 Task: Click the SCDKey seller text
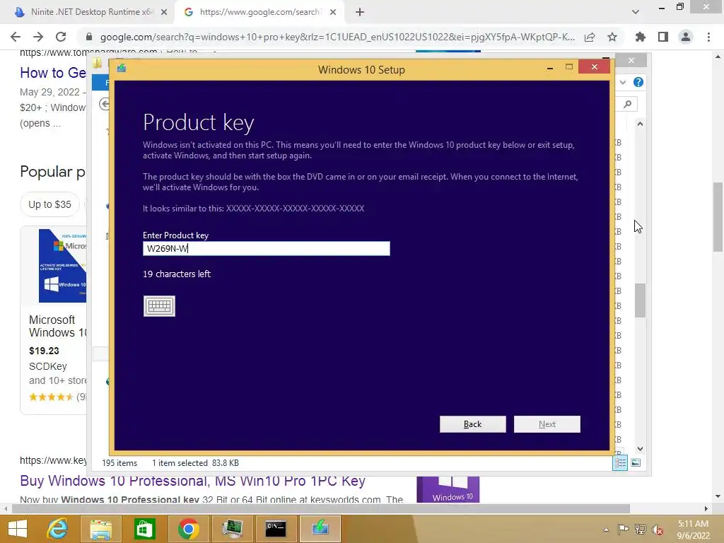(48, 366)
